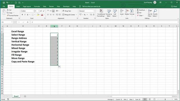
Task: Set middle vertical alignment
Action: [51, 11]
